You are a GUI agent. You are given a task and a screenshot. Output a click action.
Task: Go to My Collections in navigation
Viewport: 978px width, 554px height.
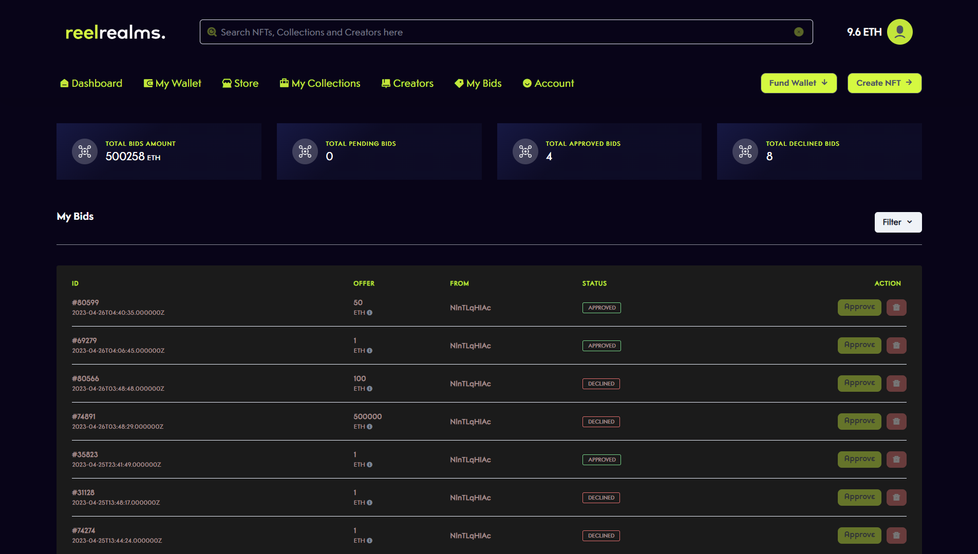320,83
